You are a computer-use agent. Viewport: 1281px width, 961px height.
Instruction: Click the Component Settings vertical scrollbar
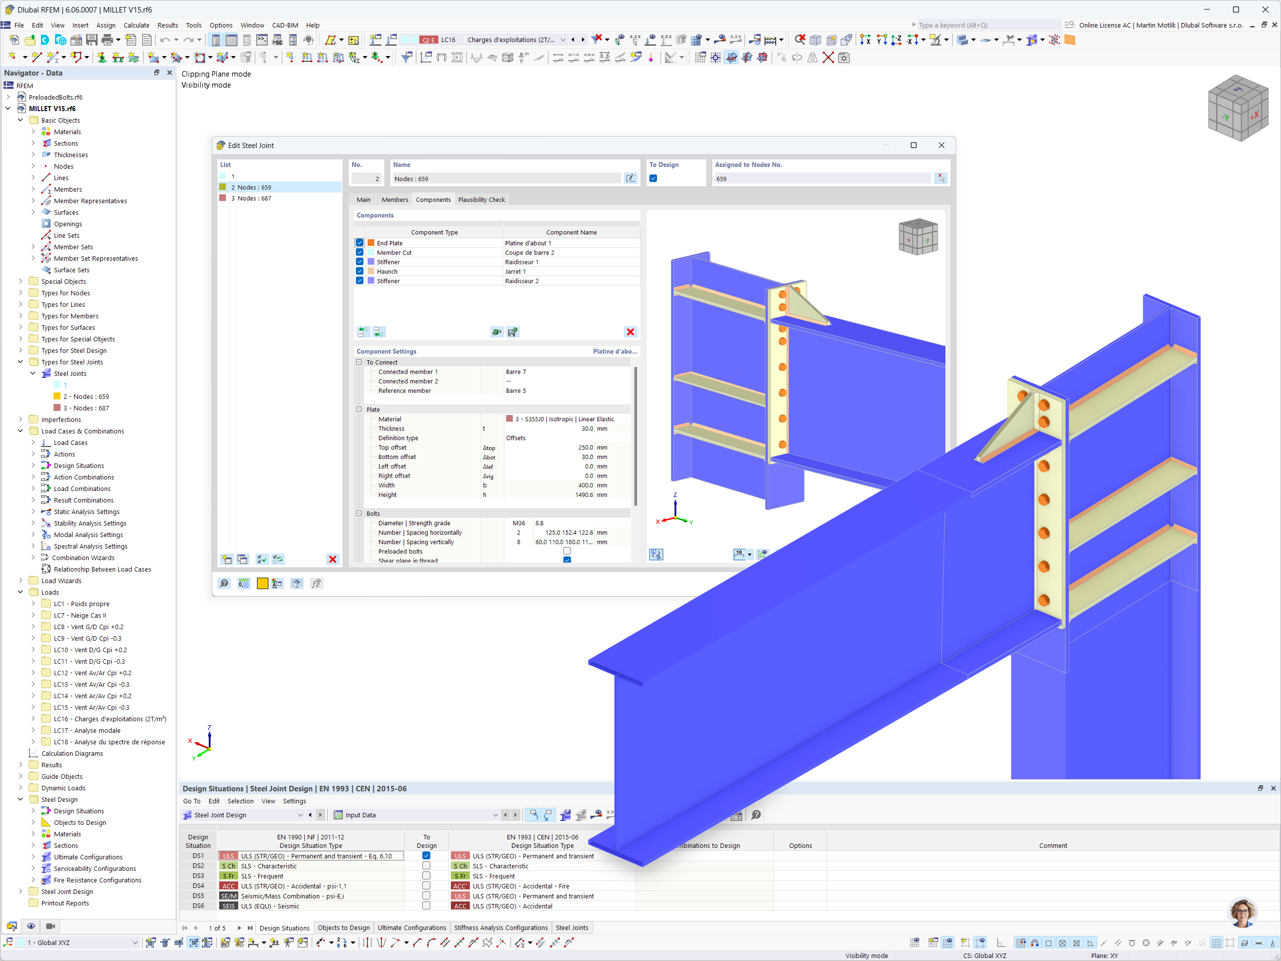coord(635,436)
